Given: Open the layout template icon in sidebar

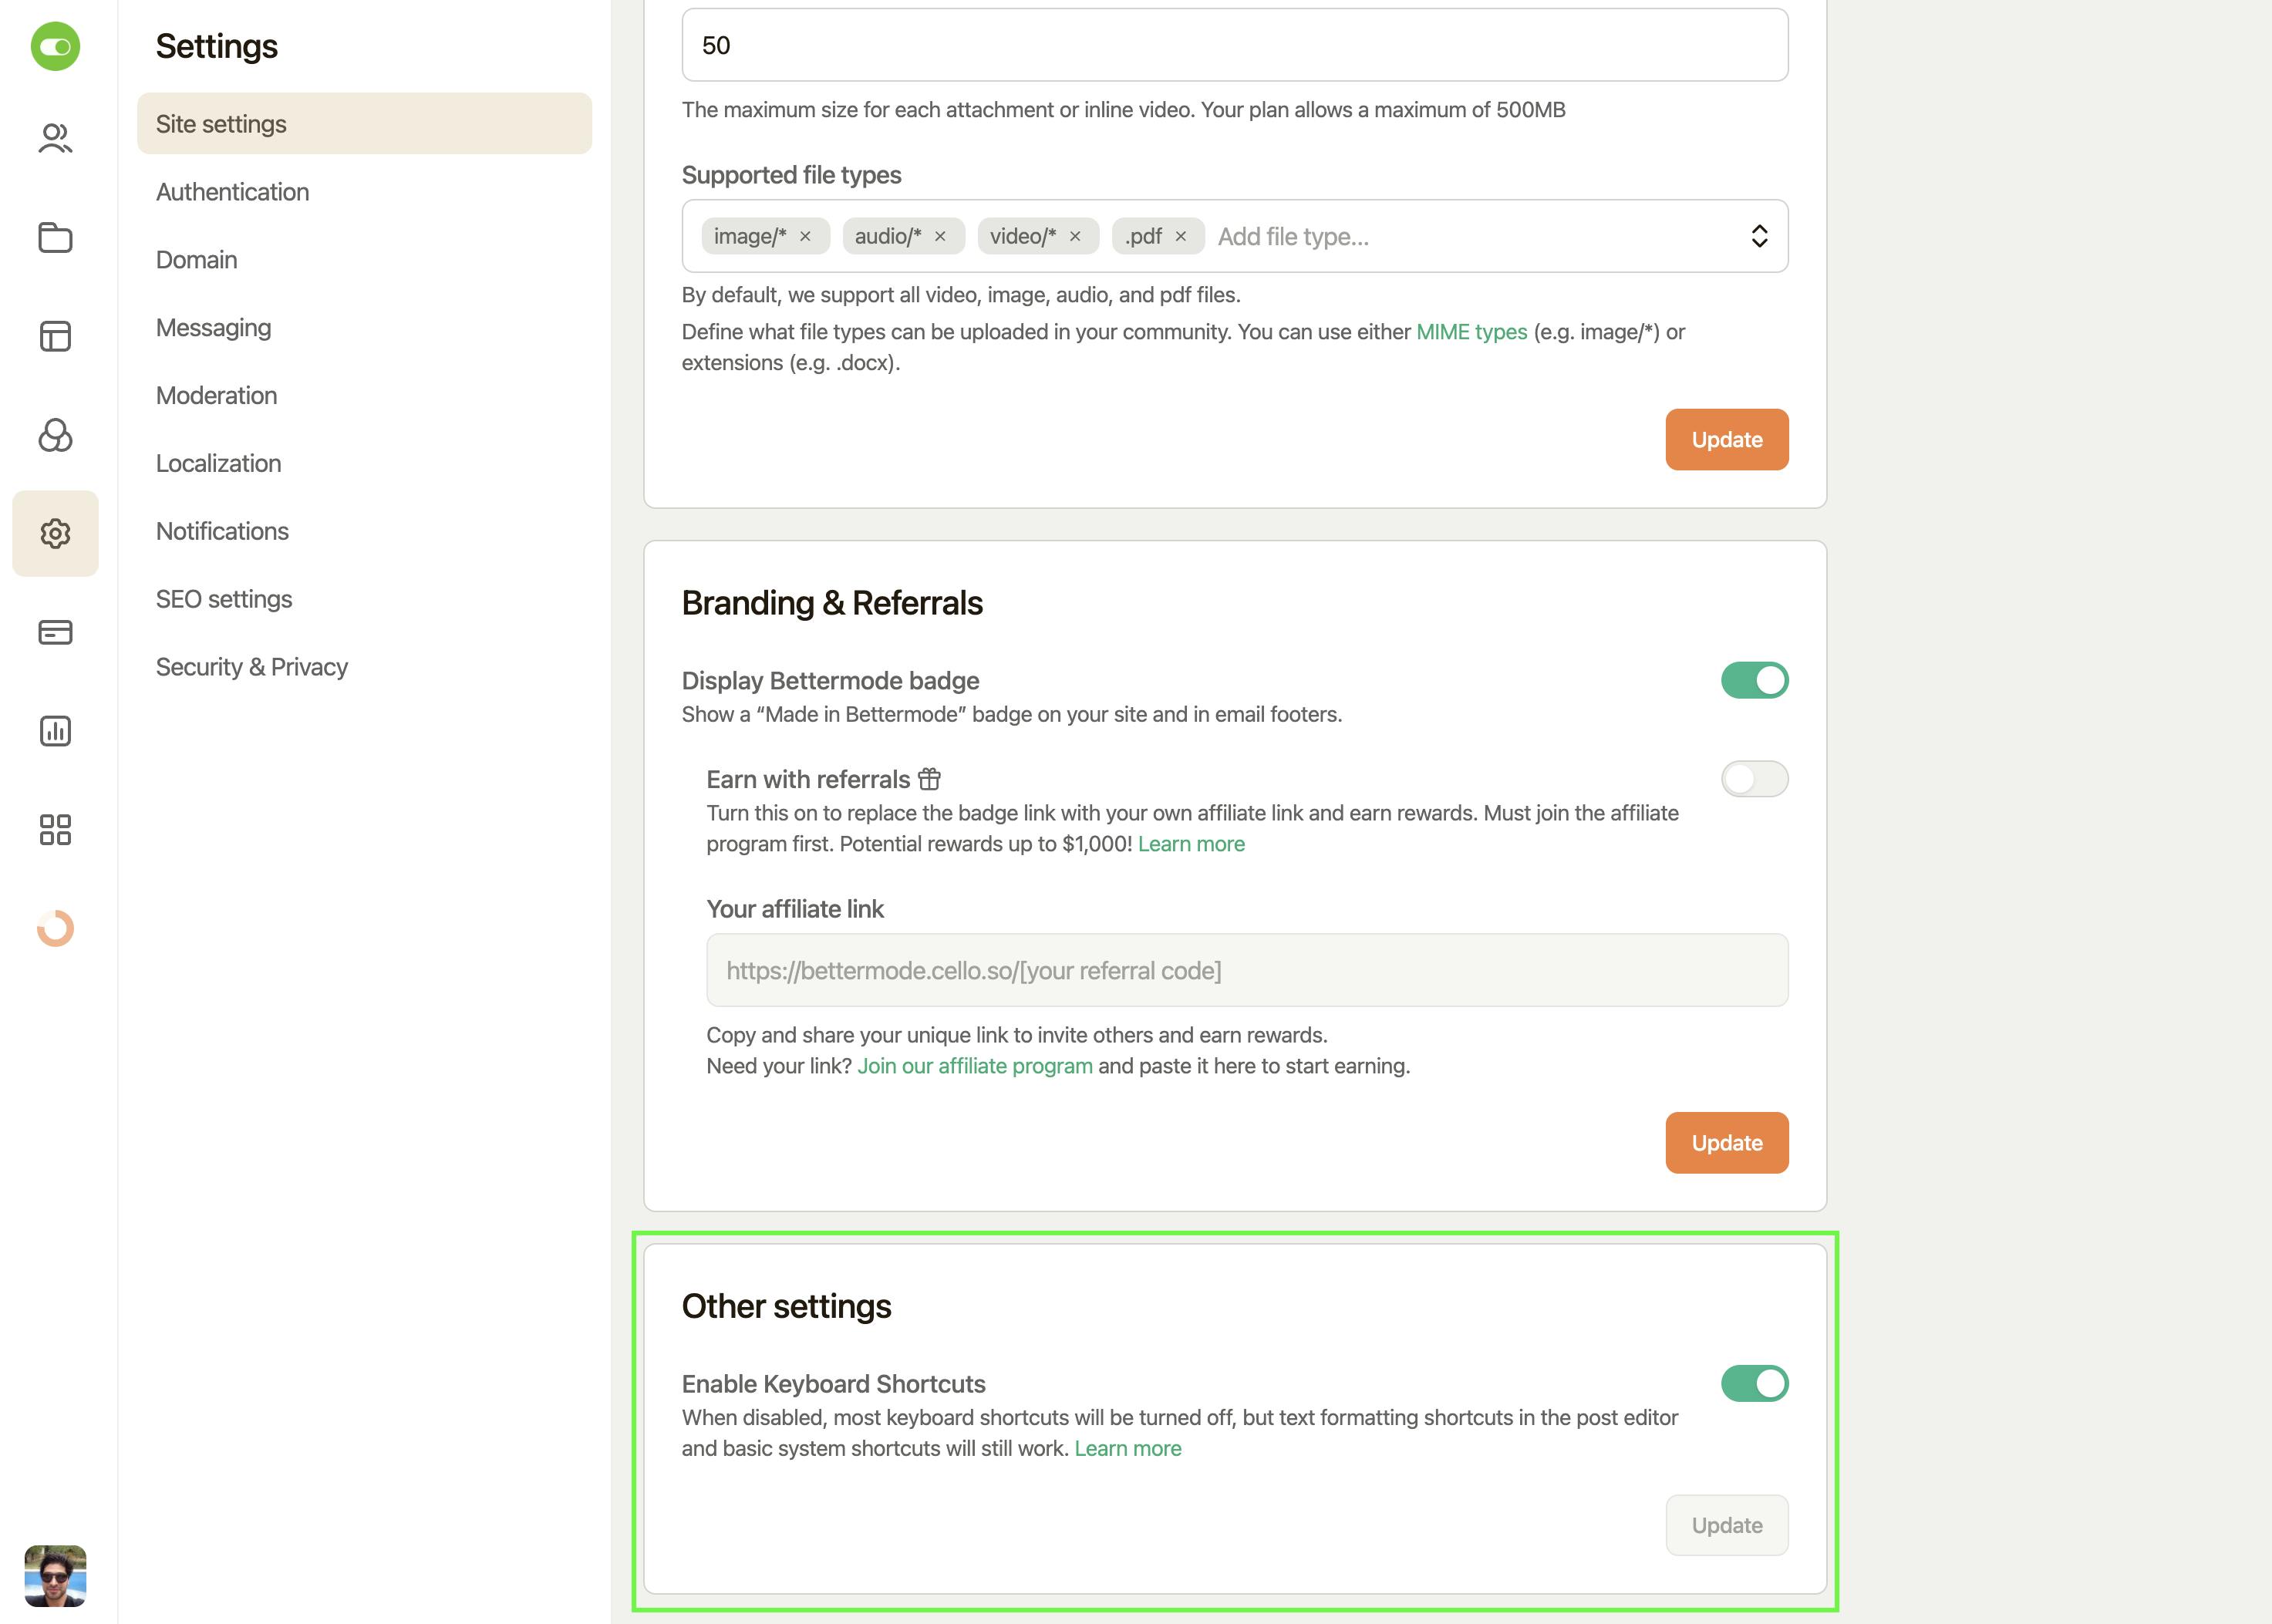Looking at the screenshot, I should (55, 336).
